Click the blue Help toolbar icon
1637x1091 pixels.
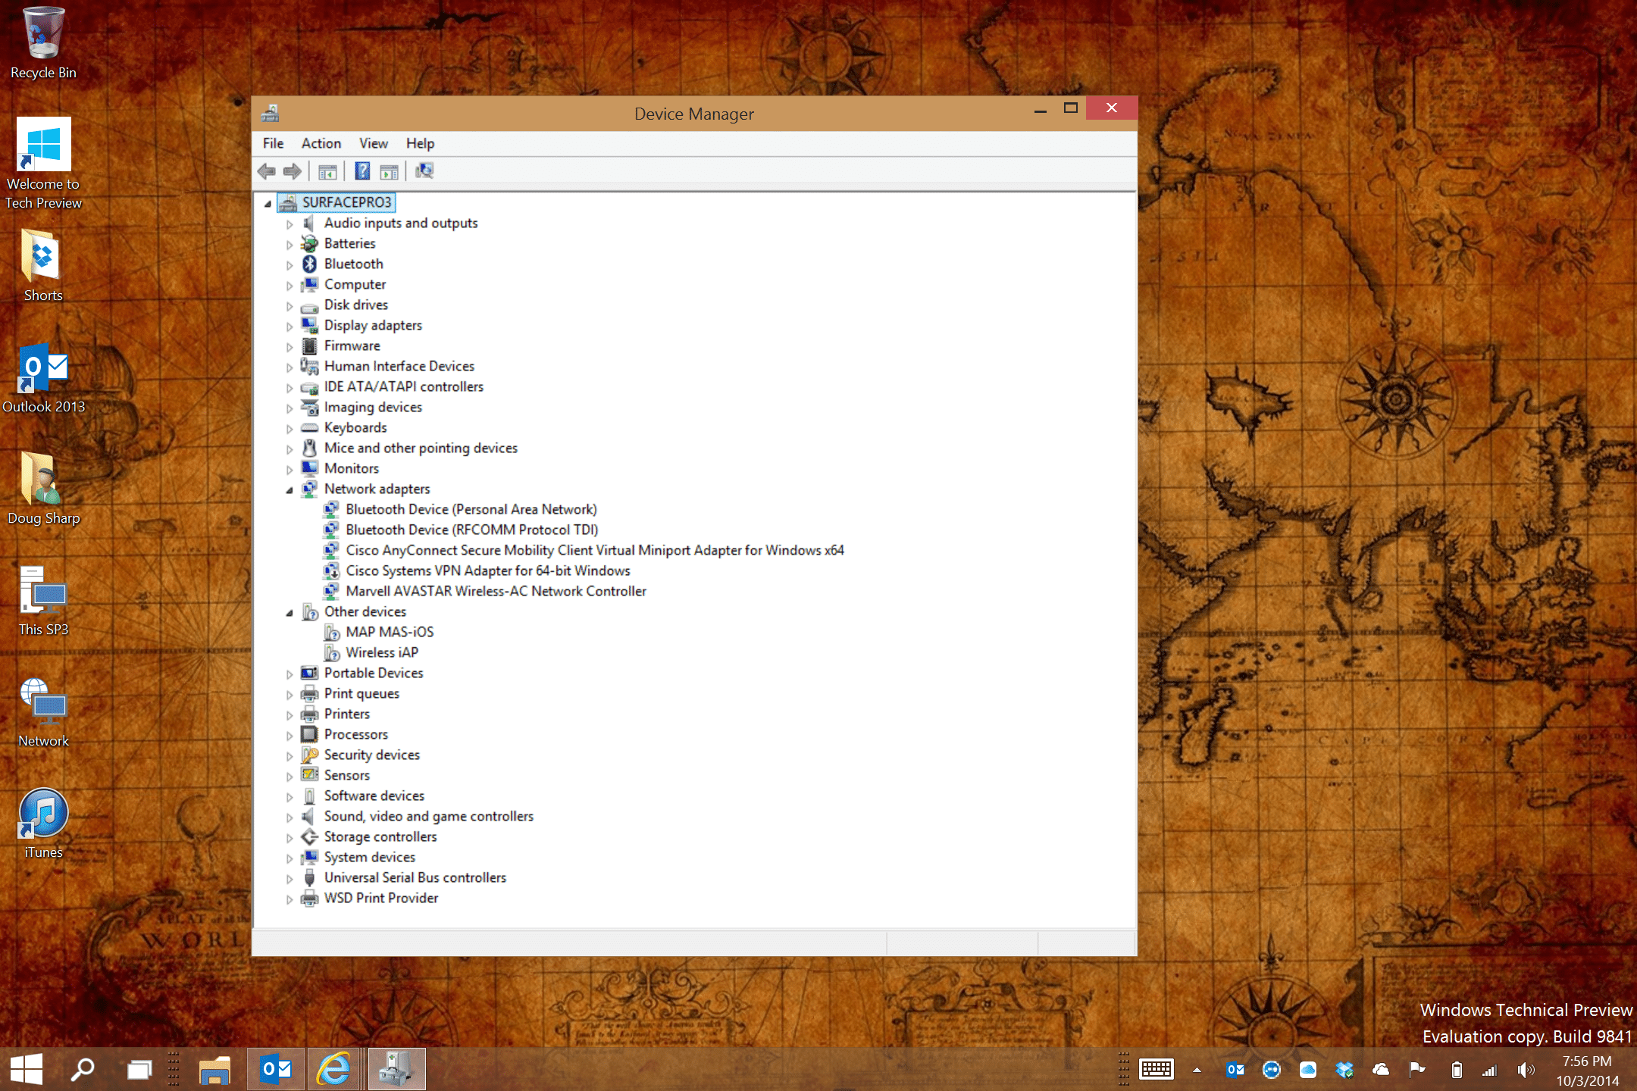(362, 171)
